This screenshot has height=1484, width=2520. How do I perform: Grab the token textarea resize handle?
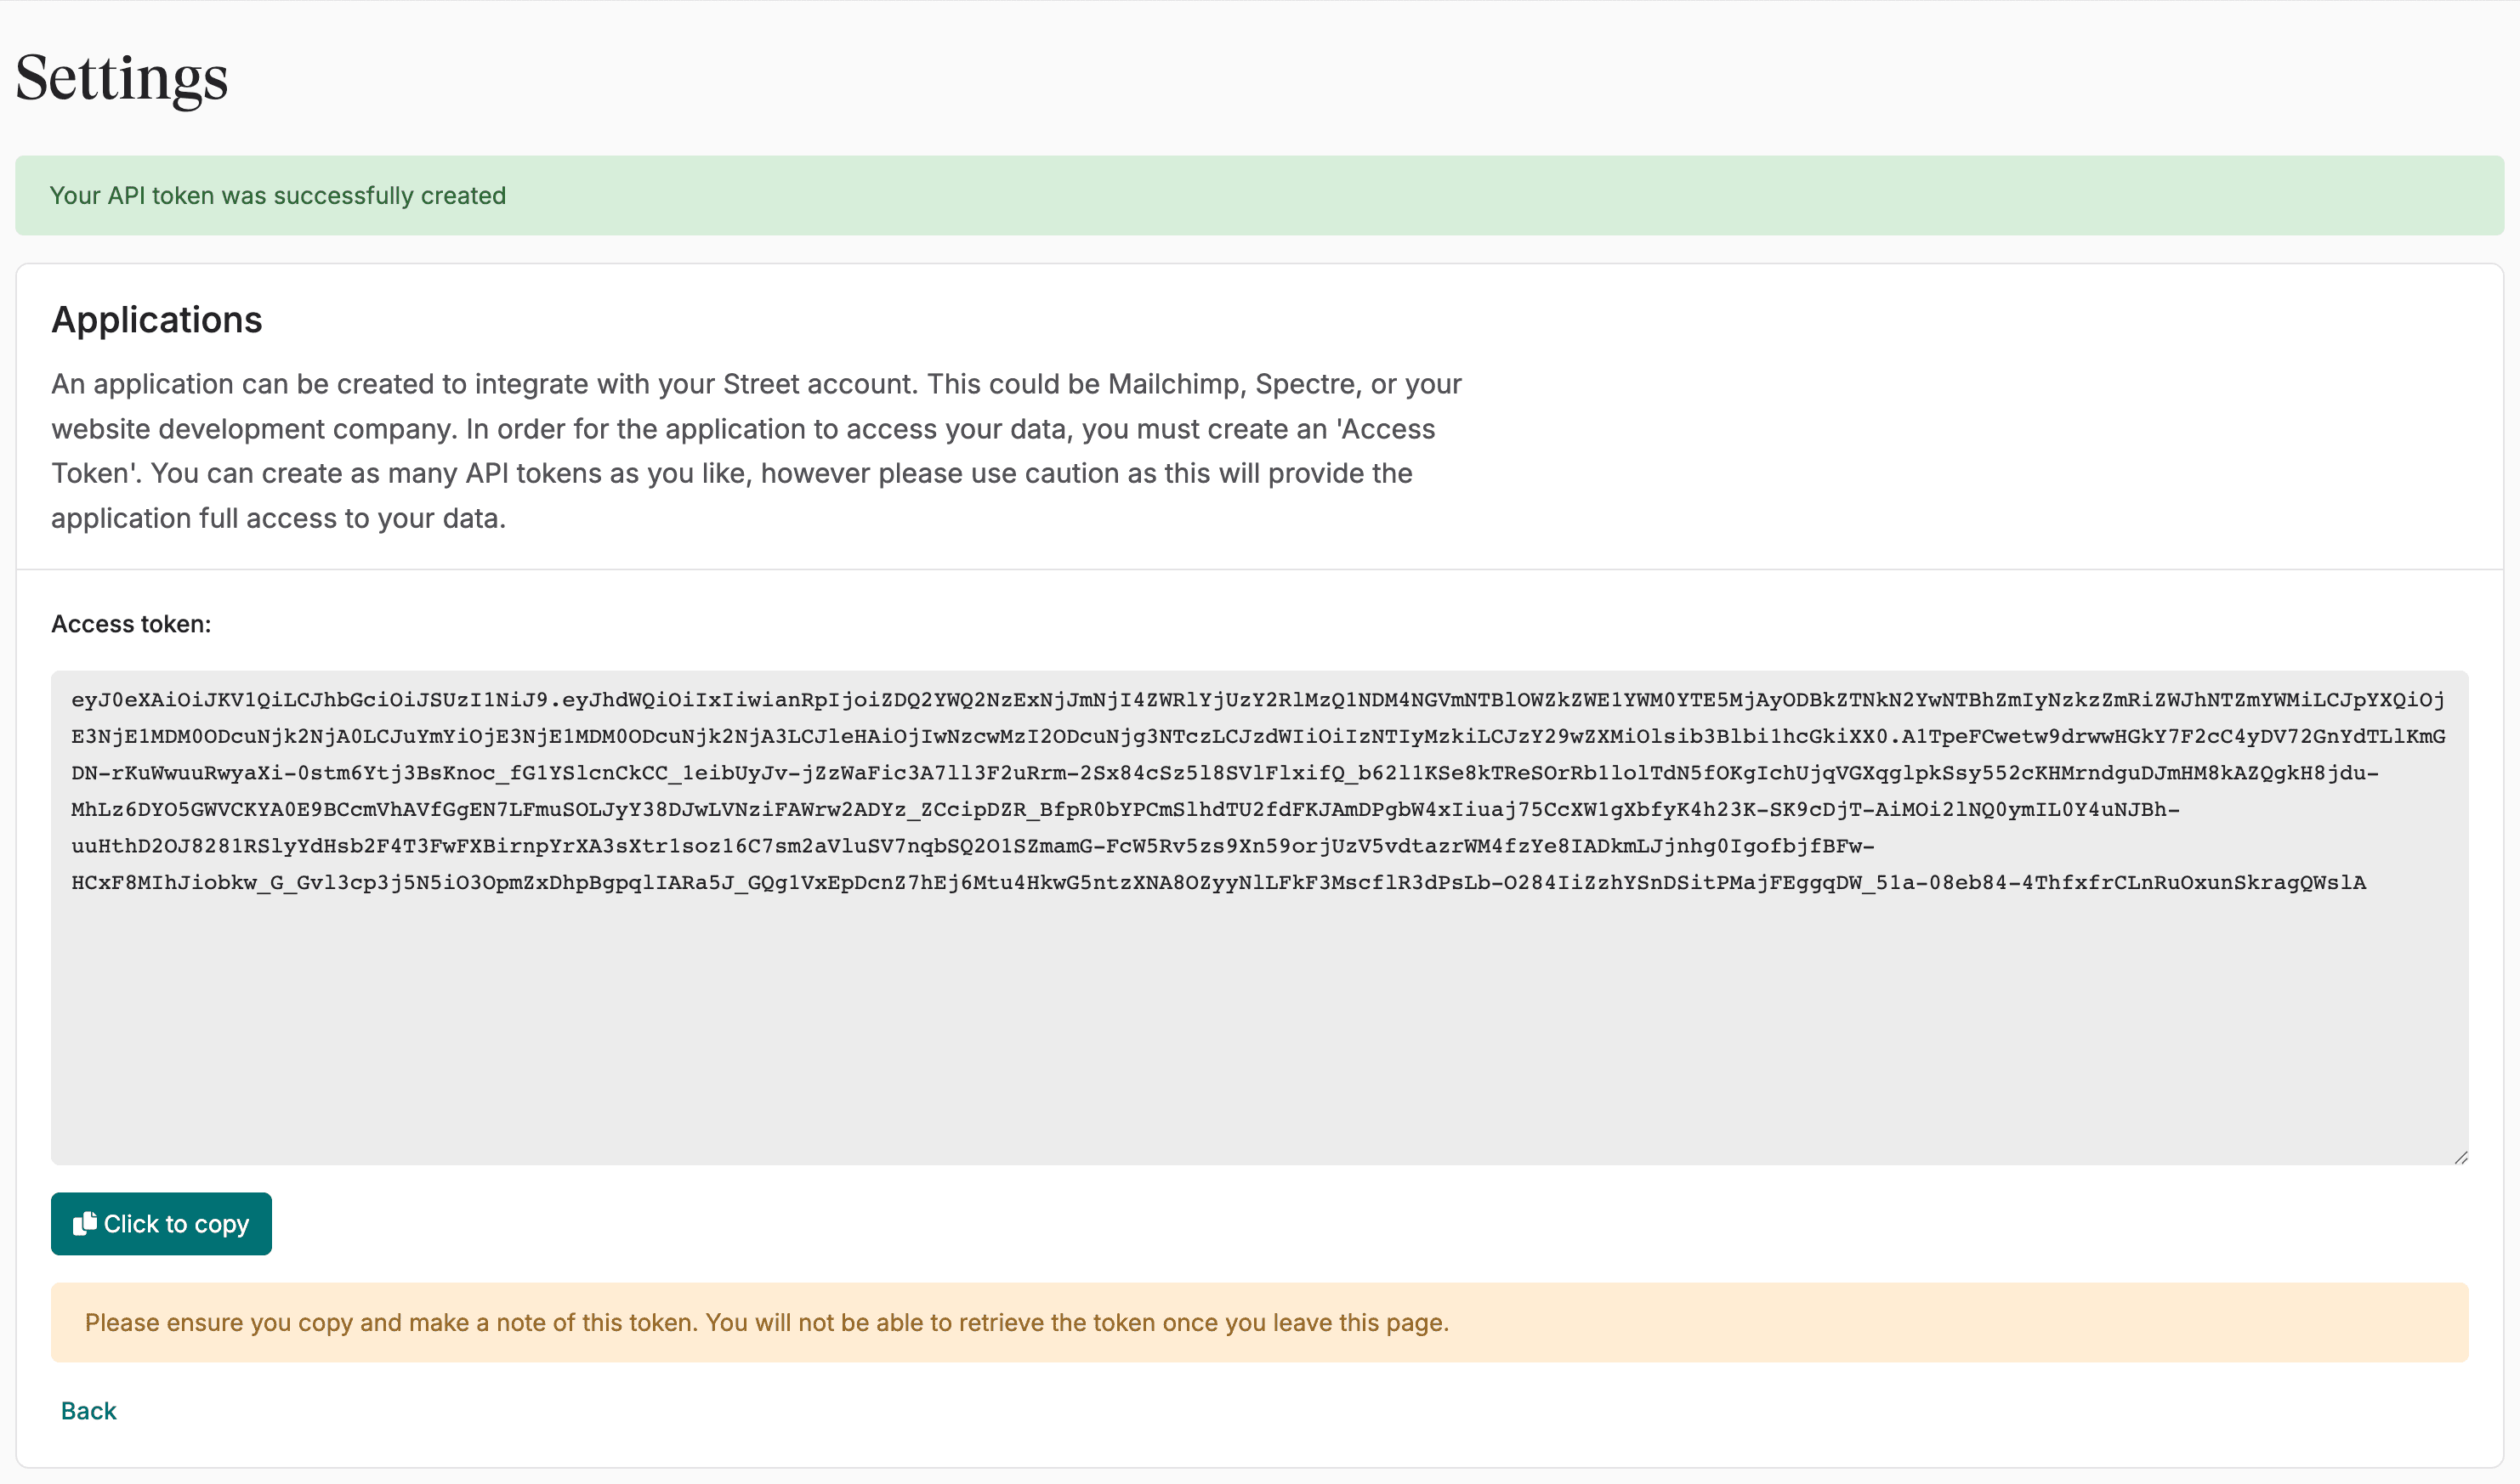pyautogui.click(x=2460, y=1157)
